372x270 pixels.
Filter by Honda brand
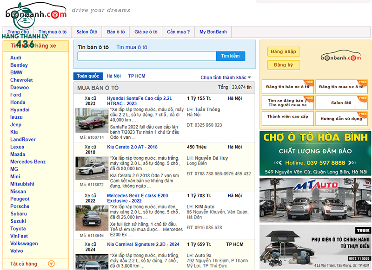point(18,102)
